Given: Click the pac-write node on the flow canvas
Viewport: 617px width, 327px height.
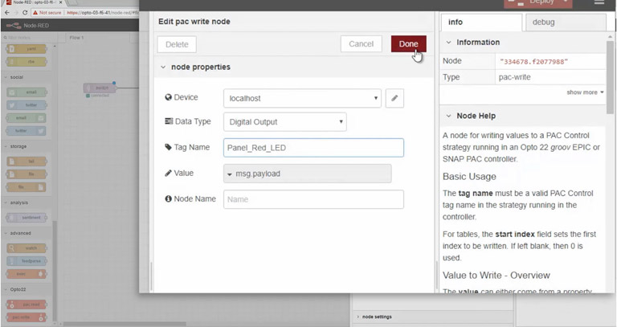Looking at the screenshot, I should coord(100,88).
